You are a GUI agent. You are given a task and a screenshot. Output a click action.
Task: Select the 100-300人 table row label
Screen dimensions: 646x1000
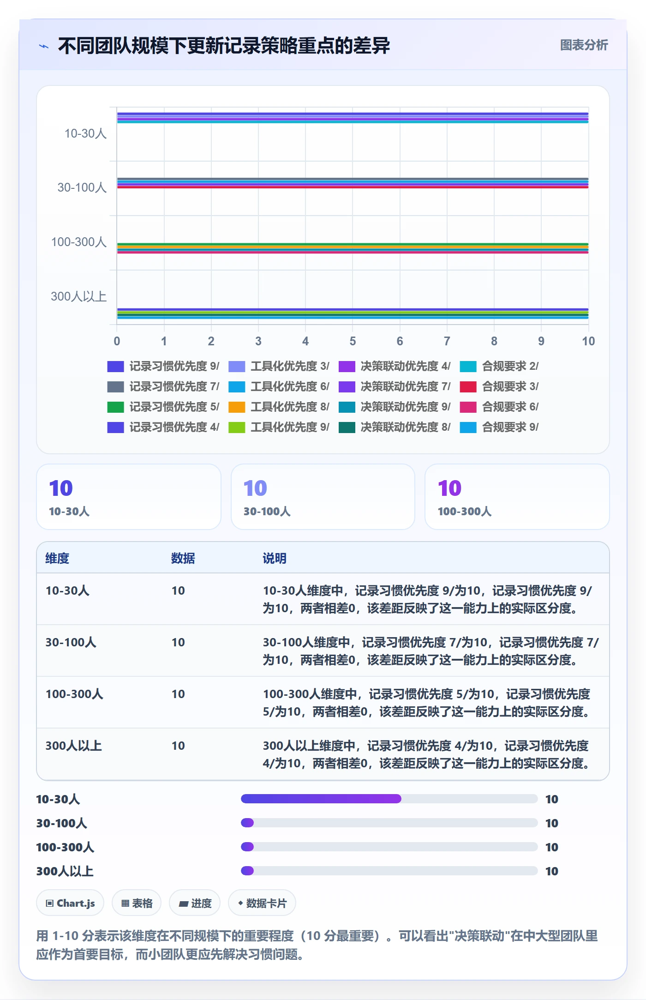[74, 694]
